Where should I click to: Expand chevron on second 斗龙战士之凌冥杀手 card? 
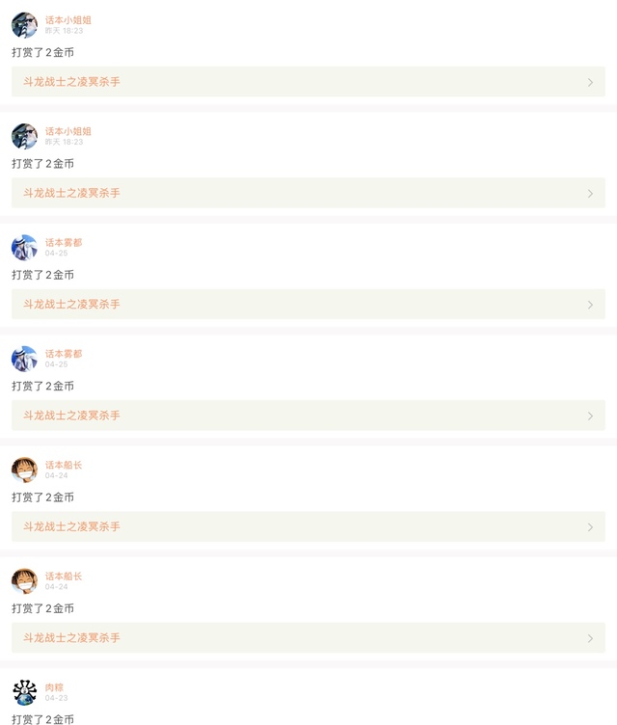coord(590,193)
